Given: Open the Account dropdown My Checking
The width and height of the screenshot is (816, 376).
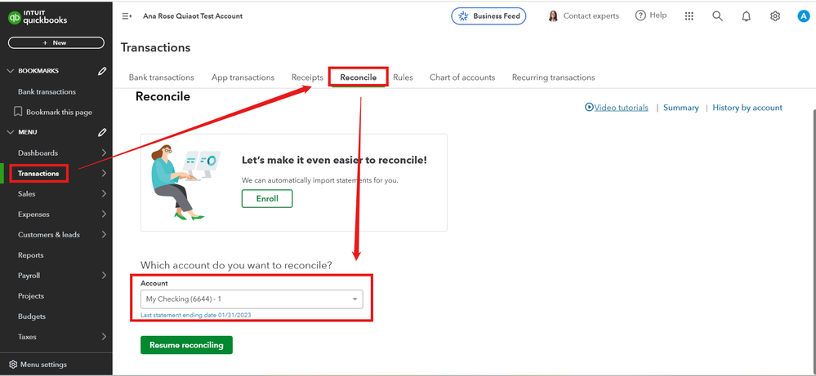Looking at the screenshot, I should pyautogui.click(x=252, y=299).
